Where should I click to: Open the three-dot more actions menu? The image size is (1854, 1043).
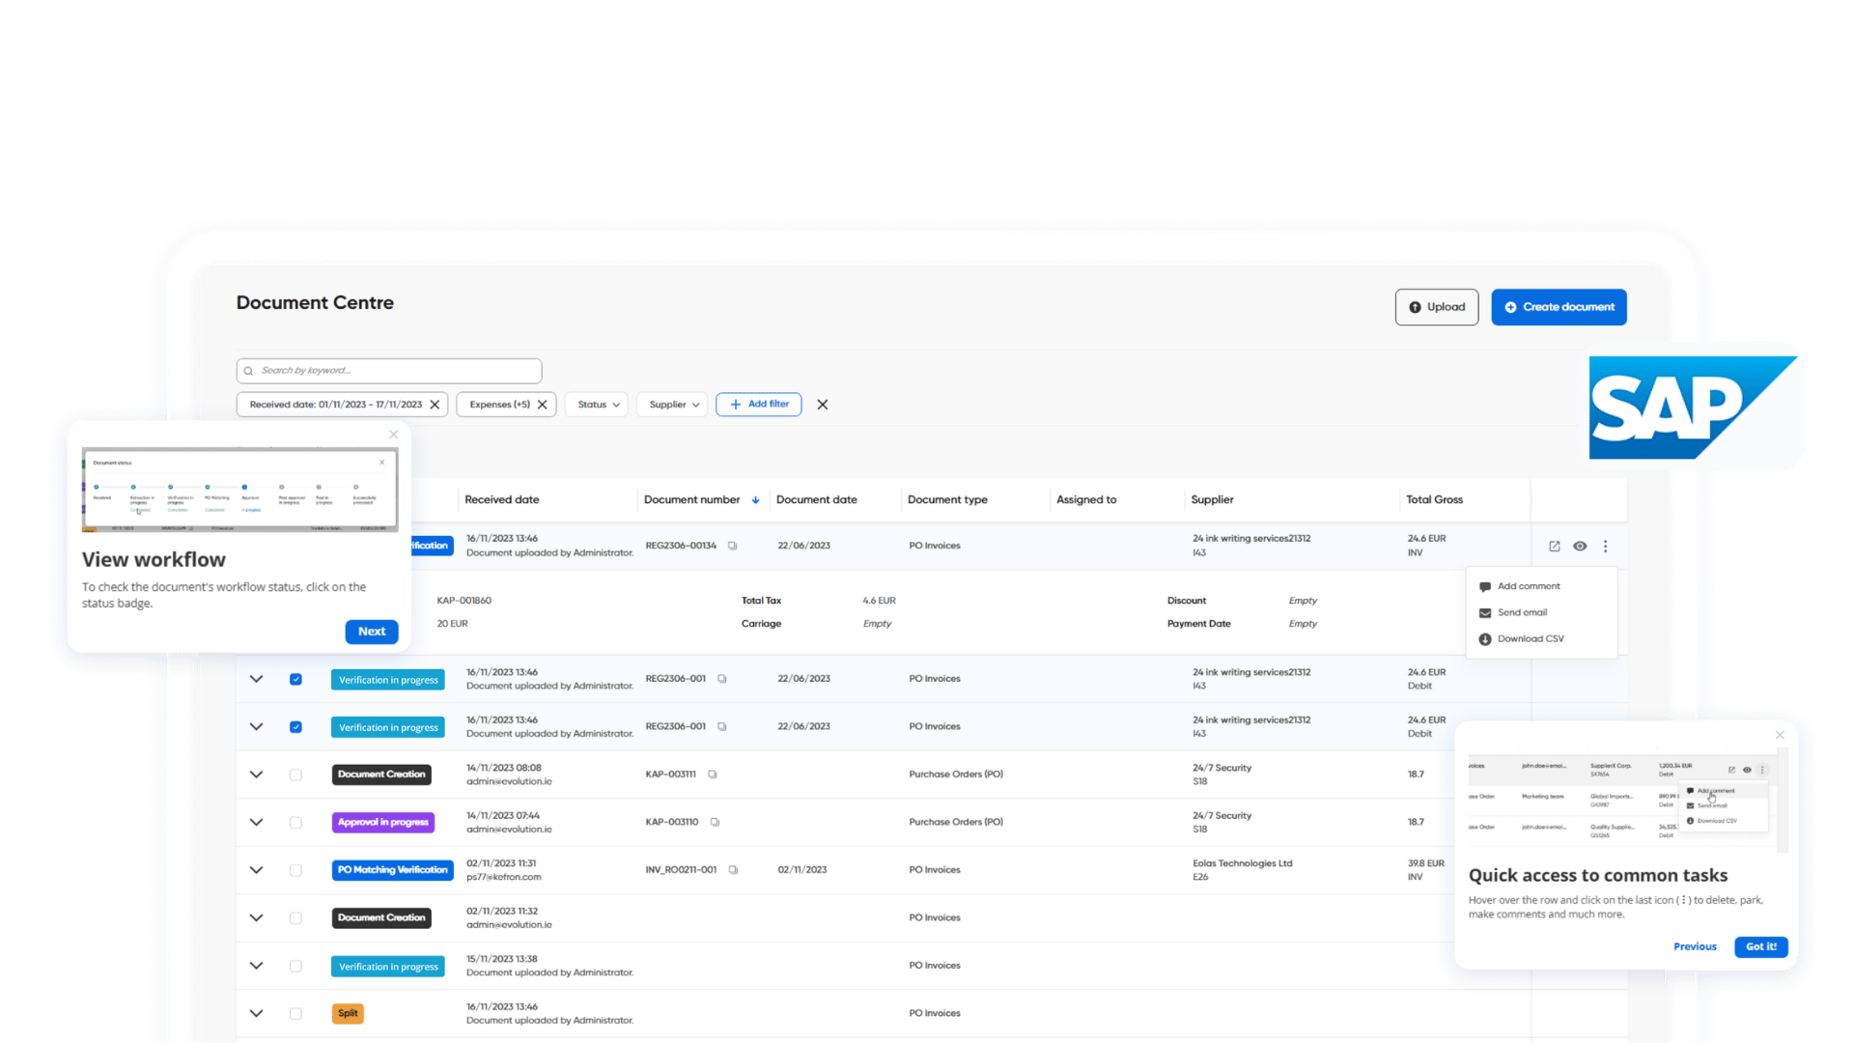click(x=1606, y=547)
